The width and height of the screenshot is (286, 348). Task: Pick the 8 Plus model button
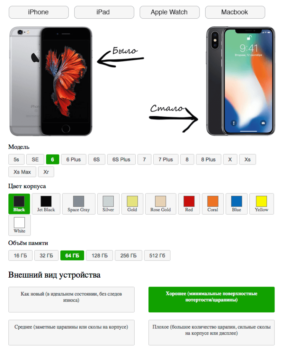[208, 159]
